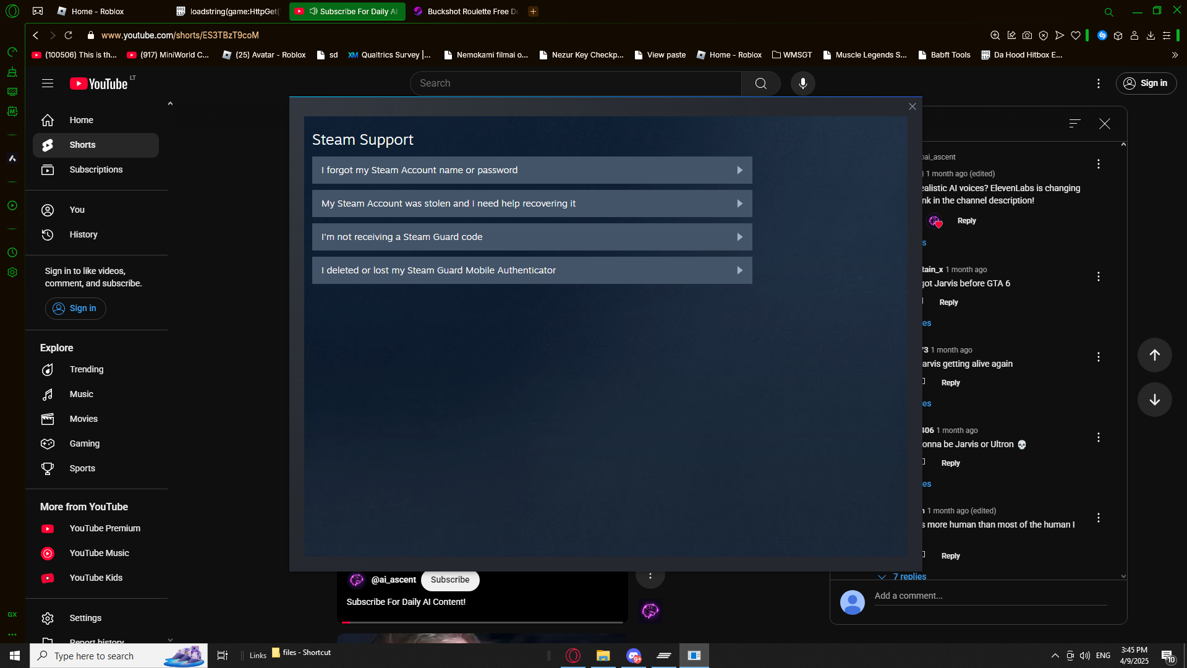Open the bookmarks heart icon in toolbar
The height and width of the screenshot is (668, 1187).
(x=1076, y=35)
